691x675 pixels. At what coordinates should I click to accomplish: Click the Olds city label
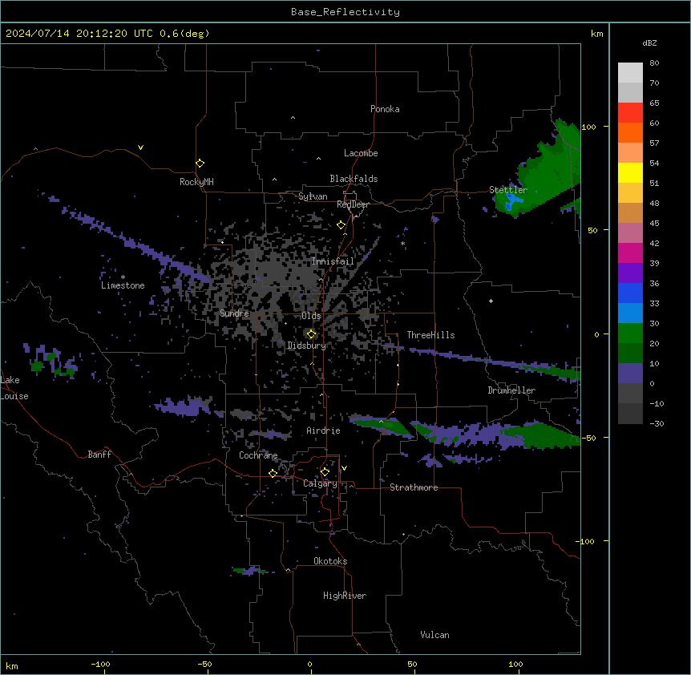[x=311, y=316]
